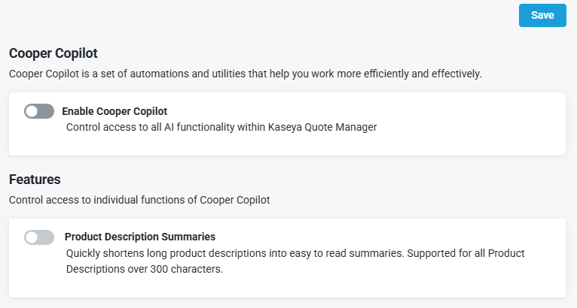The image size is (577, 308).
Task: Click the blue Save button
Action: [542, 15]
